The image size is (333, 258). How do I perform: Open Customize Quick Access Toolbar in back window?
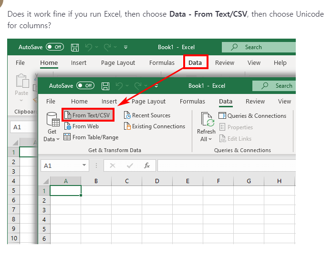(126, 47)
